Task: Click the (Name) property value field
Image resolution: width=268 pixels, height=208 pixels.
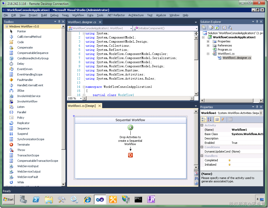Action: [x=247, y=130]
